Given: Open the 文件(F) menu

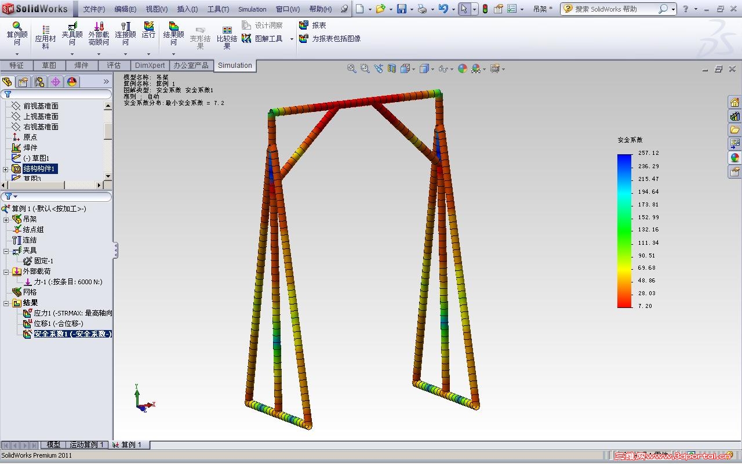Looking at the screenshot, I should [94, 9].
